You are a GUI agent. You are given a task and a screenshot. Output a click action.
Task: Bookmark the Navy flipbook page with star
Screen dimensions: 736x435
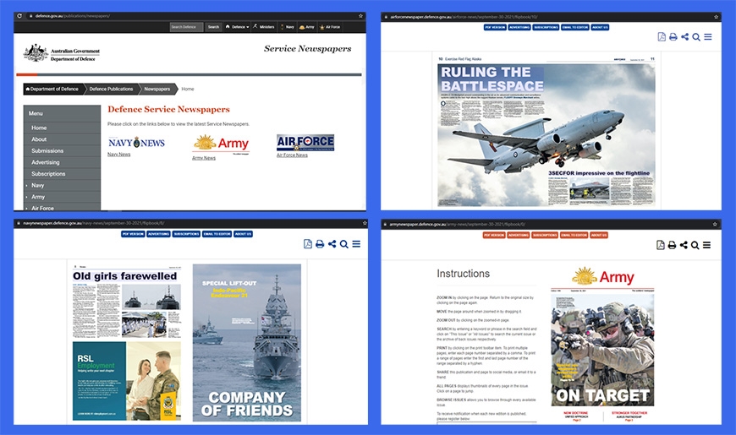tap(365, 223)
